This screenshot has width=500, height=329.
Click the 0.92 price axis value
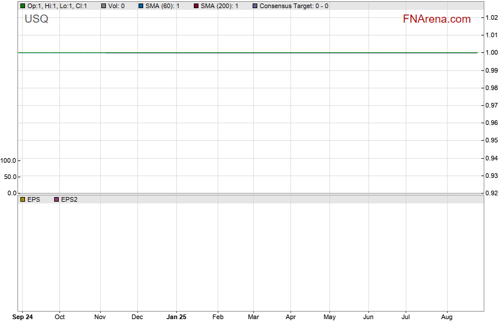491,193
